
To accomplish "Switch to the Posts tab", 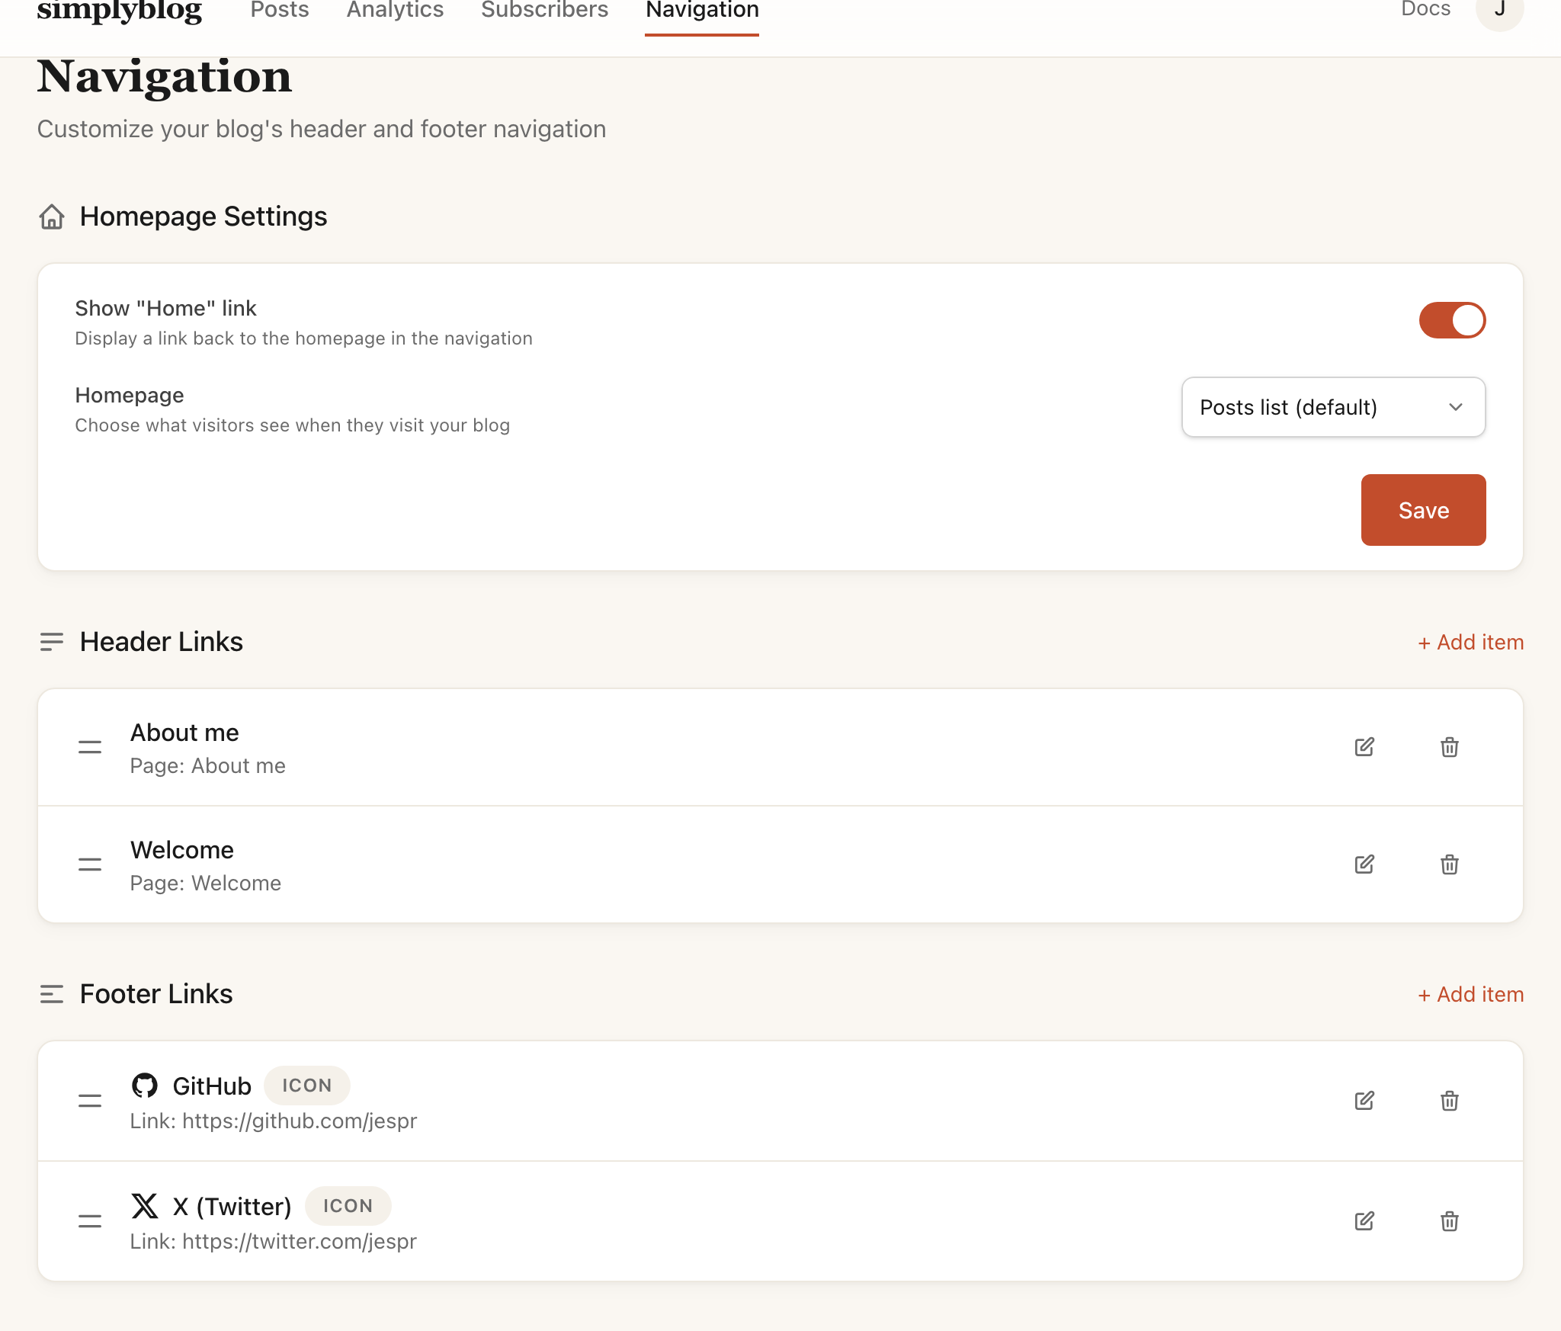I will (x=280, y=11).
